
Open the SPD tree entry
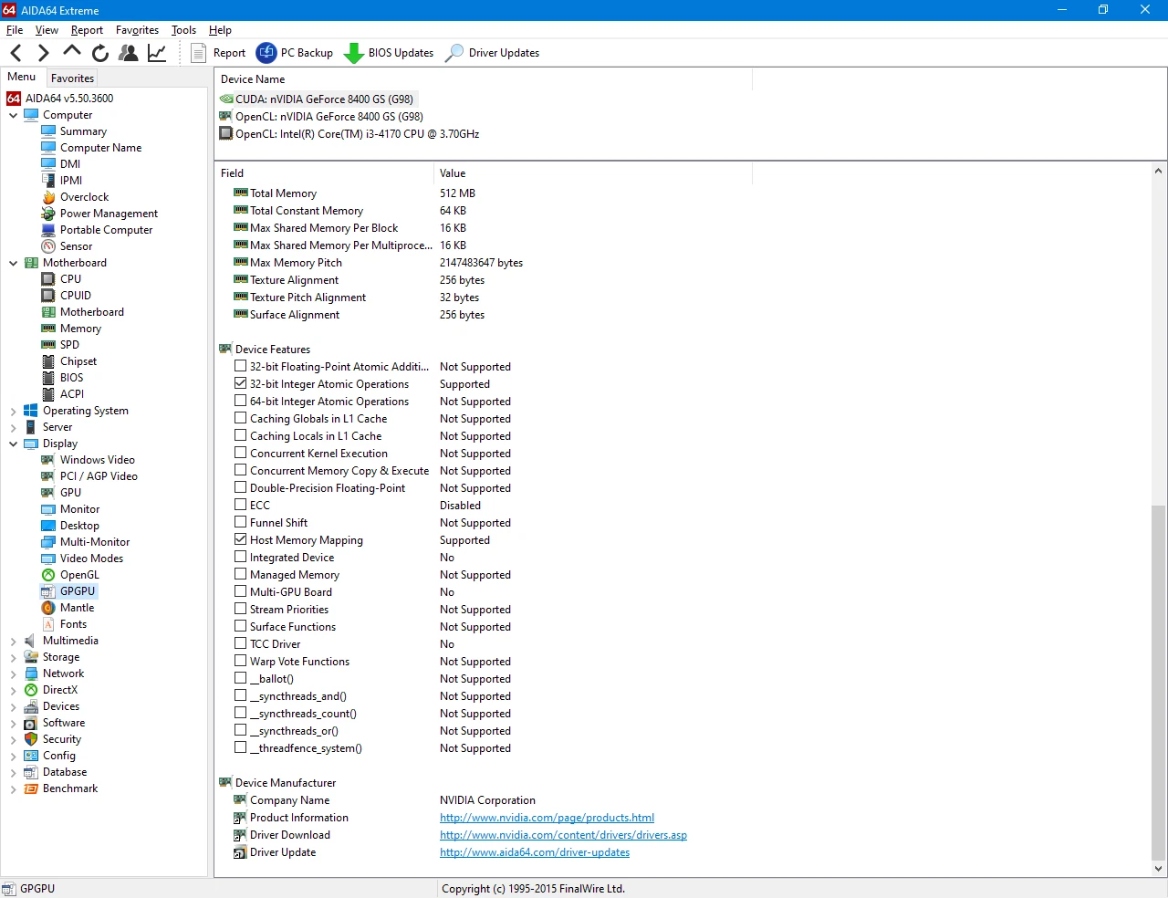(69, 345)
